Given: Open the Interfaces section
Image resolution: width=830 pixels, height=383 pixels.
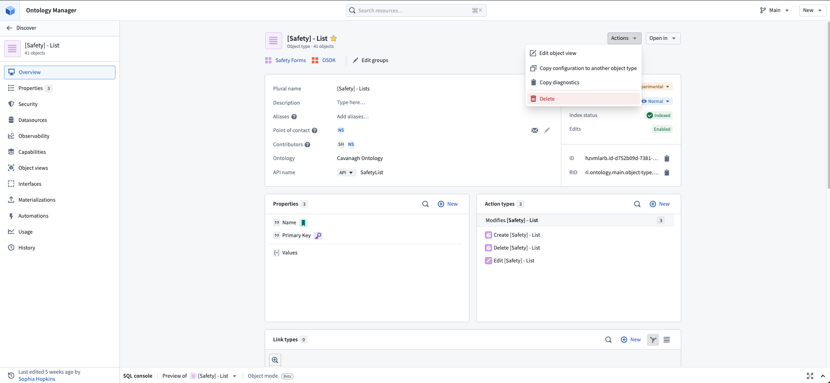Looking at the screenshot, I should [x=60, y=184].
